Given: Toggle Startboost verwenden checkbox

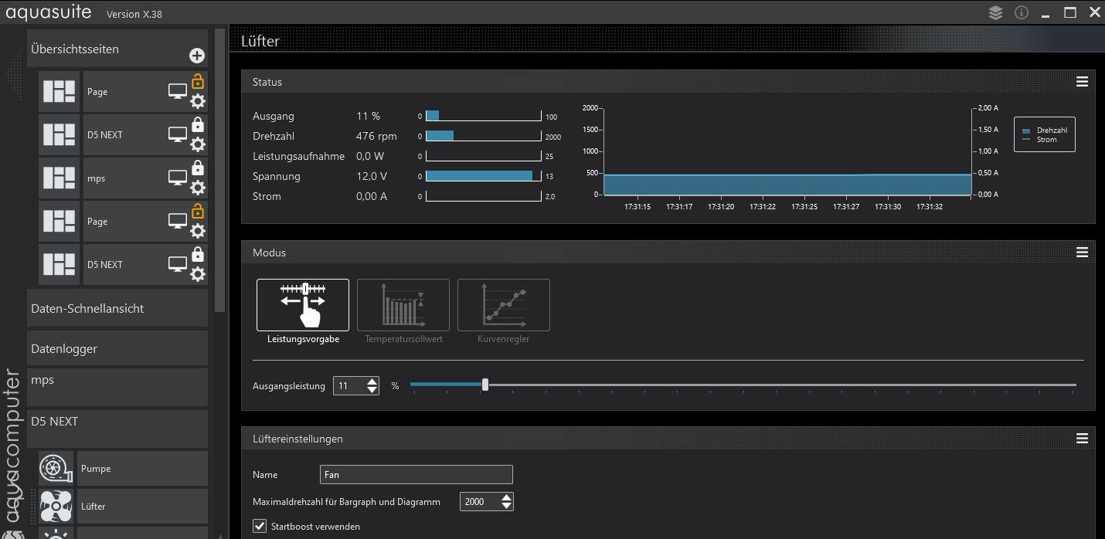Looking at the screenshot, I should (x=260, y=526).
